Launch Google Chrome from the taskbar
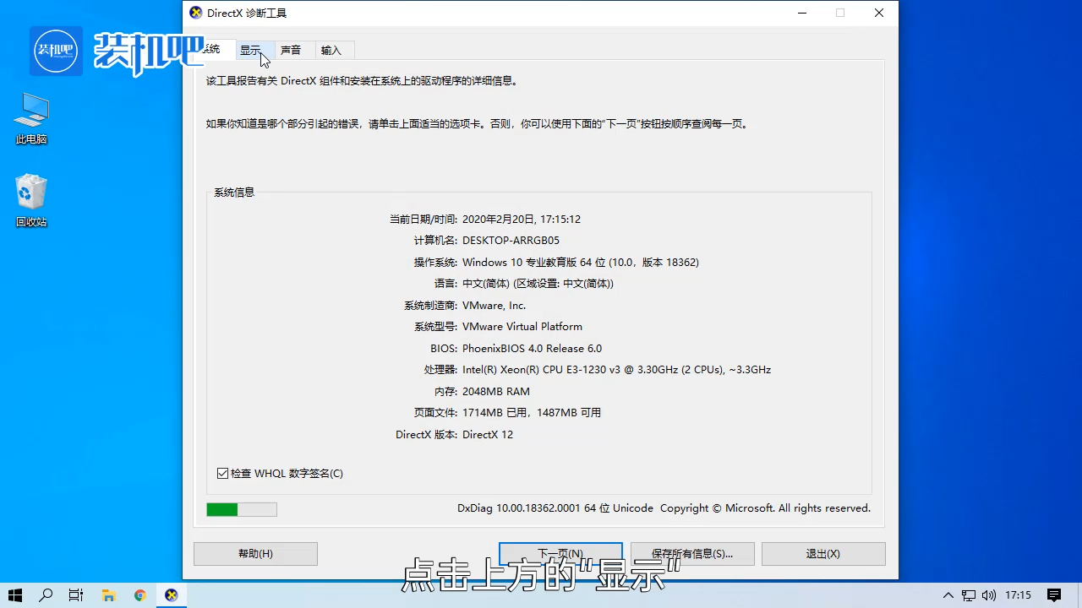The image size is (1082, 608). tap(139, 594)
